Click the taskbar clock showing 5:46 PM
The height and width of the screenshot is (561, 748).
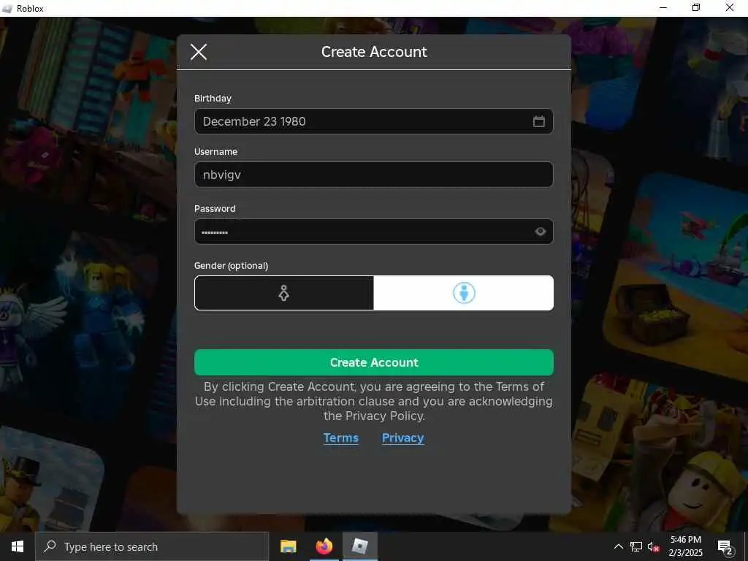tap(685, 546)
